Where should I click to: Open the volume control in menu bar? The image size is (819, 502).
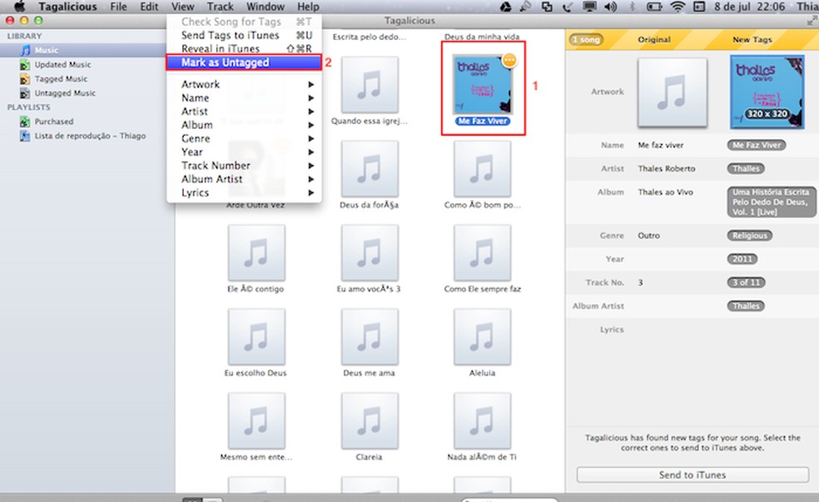click(610, 7)
